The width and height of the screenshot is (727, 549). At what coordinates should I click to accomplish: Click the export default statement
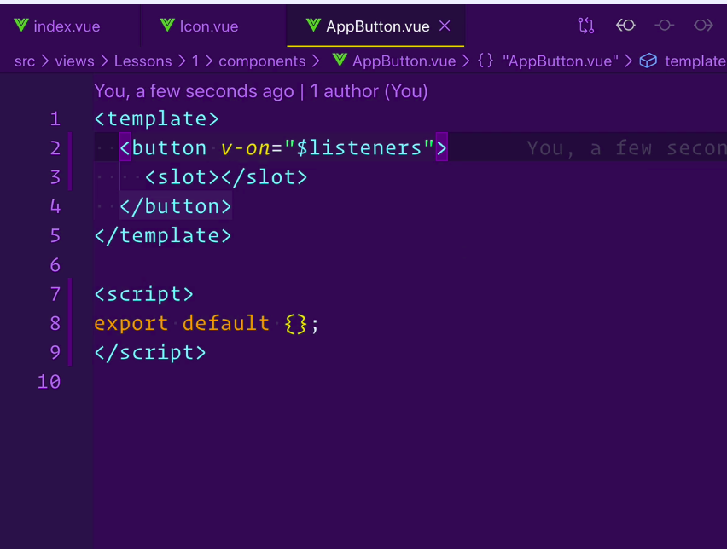(x=206, y=323)
